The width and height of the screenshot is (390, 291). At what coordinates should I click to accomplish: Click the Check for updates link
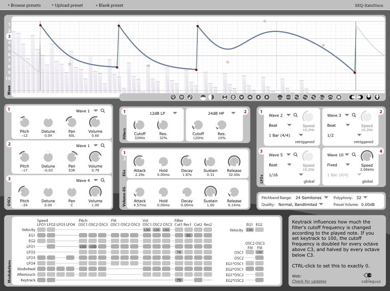[x=309, y=281]
